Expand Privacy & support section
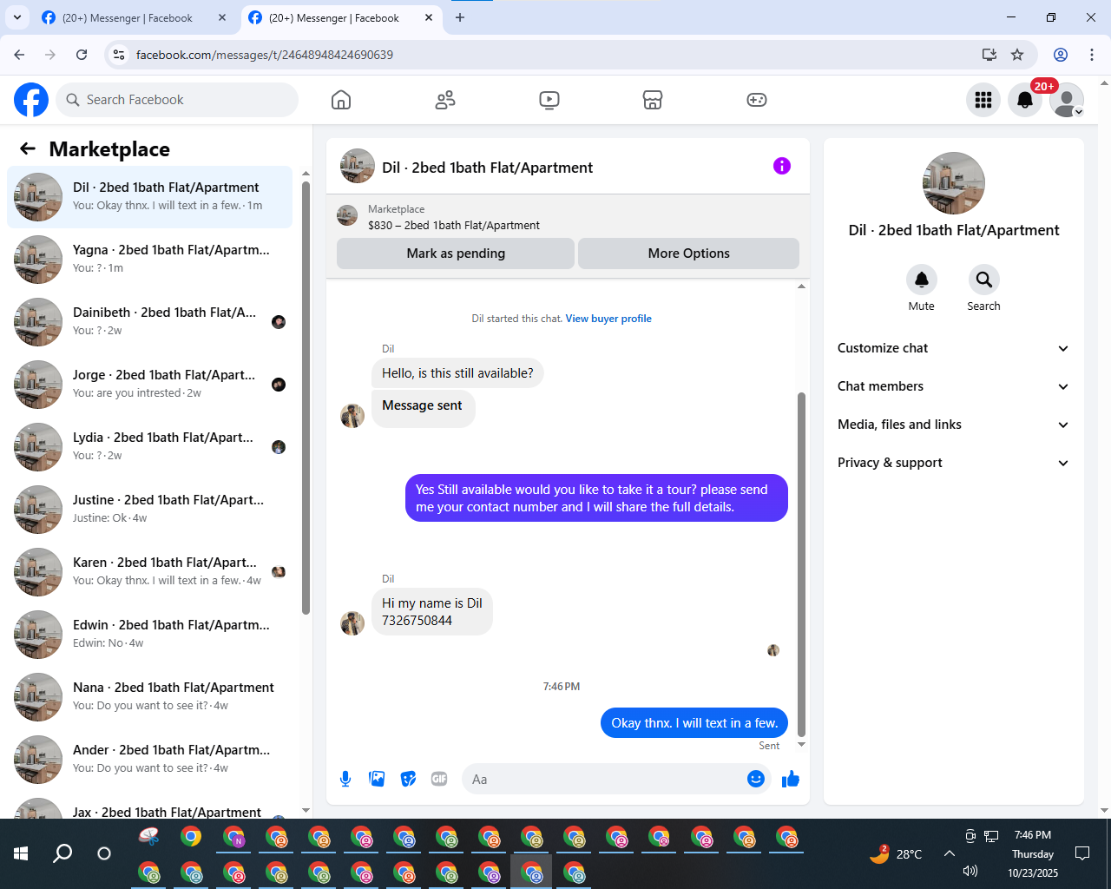Viewport: 1111px width, 889px height. pos(953,463)
